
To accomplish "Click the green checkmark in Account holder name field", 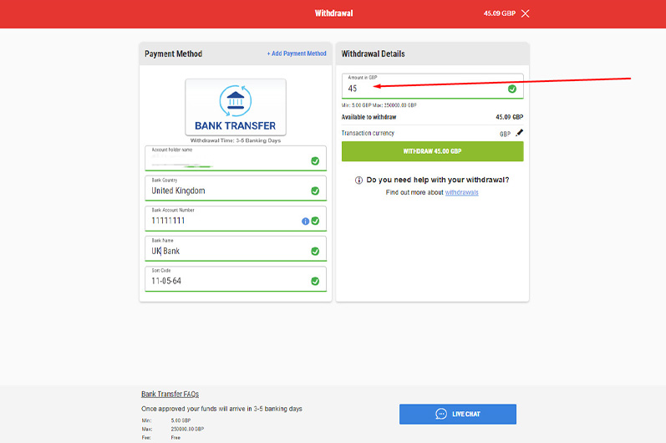I will coord(315,160).
